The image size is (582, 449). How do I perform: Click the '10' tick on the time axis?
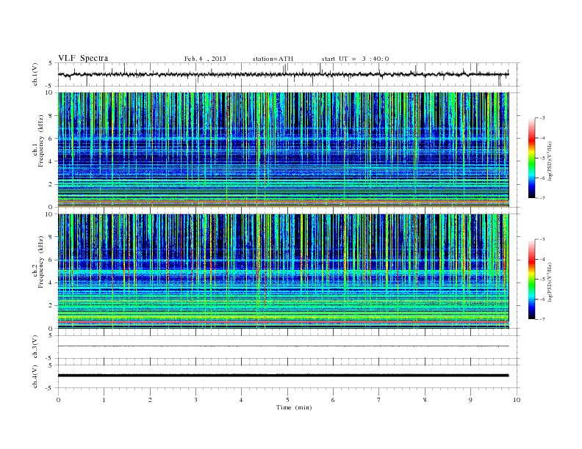click(x=517, y=400)
